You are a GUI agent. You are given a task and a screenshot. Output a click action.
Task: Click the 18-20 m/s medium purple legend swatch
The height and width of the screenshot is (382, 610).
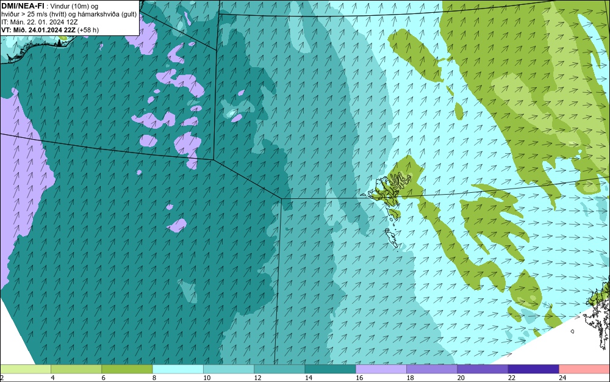tap(432, 369)
